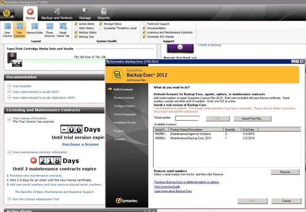Screen dimensions: 306x212
Task: Switch to the Home tab
Action: click(x=30, y=13)
